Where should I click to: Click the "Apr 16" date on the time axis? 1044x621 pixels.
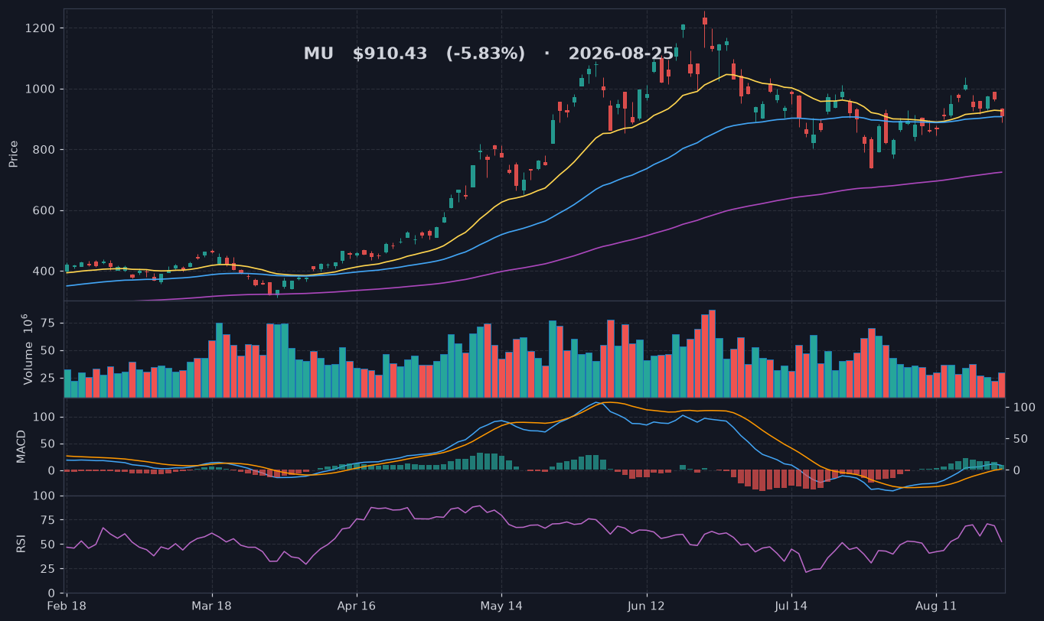tap(357, 607)
